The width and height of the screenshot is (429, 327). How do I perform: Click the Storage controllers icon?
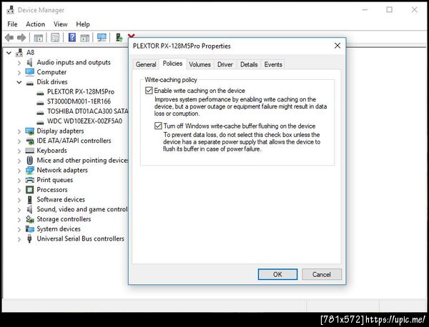29,219
